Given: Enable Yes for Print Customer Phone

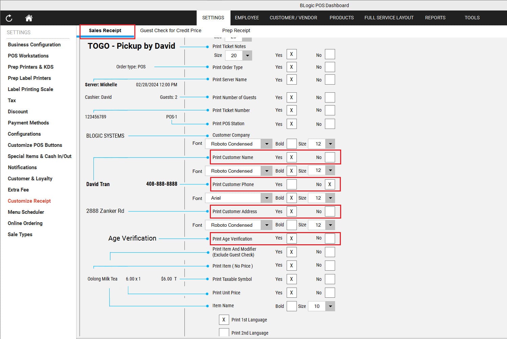Looking at the screenshot, I should [291, 184].
